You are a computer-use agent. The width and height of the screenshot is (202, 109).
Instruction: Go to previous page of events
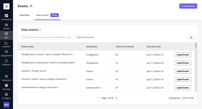(x=98, y=98)
